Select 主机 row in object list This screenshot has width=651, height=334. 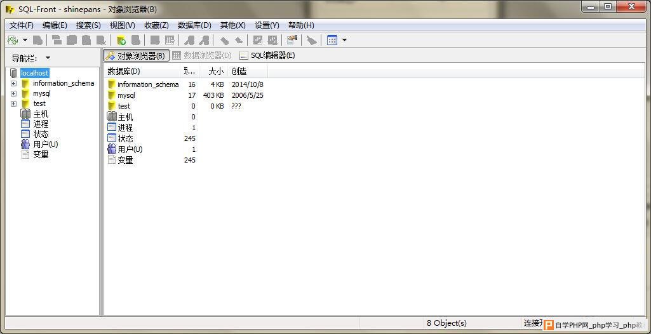tap(125, 117)
